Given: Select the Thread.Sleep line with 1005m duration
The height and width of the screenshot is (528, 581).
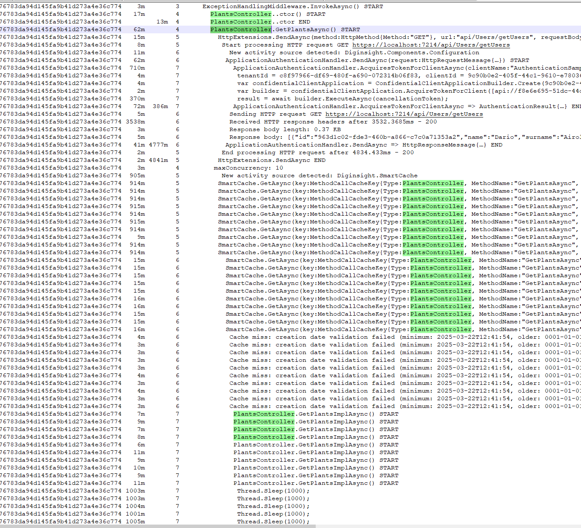Looking at the screenshot, I should [x=273, y=522].
